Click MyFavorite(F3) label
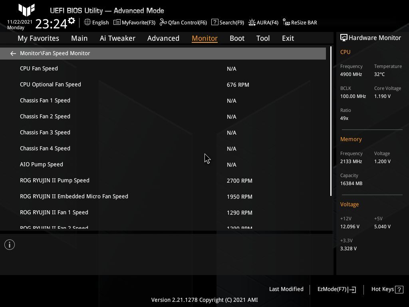Viewport: 409px width, 307px height. [x=139, y=22]
